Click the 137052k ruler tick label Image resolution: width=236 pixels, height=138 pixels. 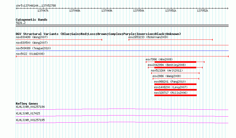(x=203, y=11)
